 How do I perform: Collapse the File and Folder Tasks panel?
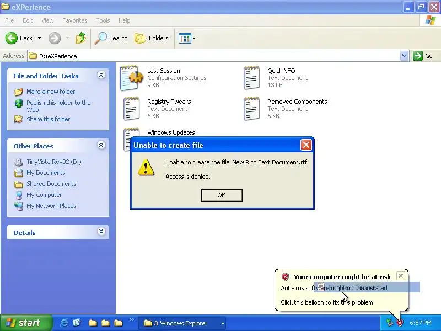pos(101,75)
